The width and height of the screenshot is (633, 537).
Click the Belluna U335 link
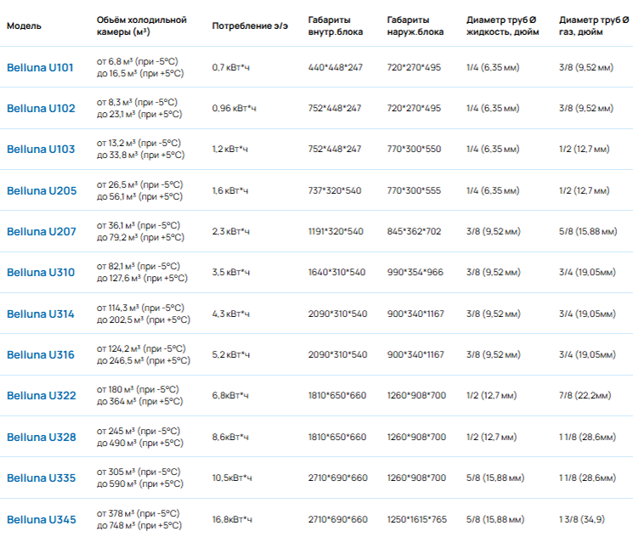tap(42, 478)
